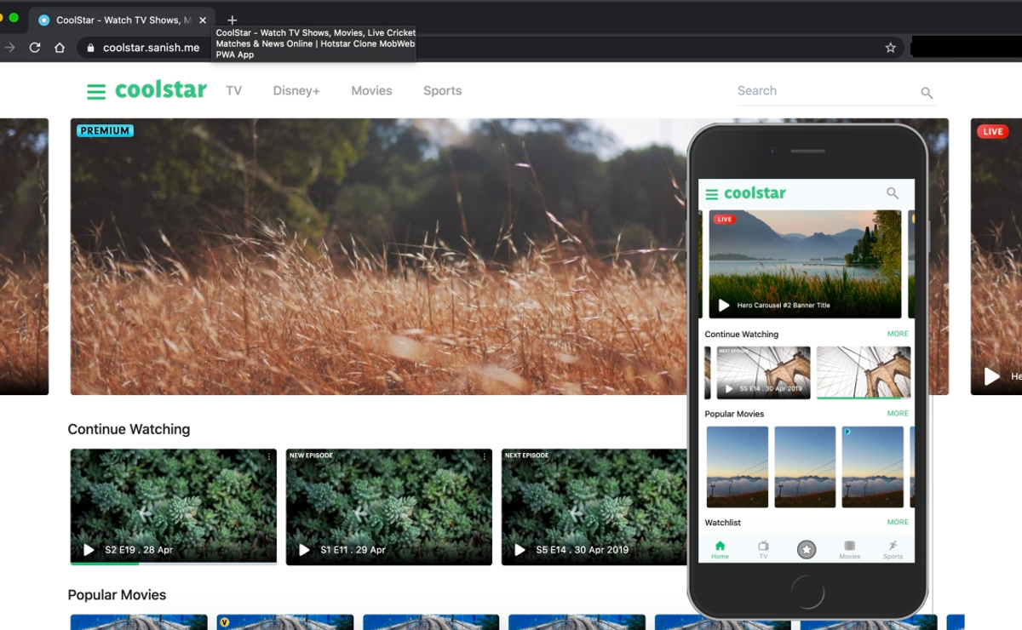The width and height of the screenshot is (1022, 630).
Task: Open the first Popular Movies desktop thumbnail
Action: click(x=139, y=622)
